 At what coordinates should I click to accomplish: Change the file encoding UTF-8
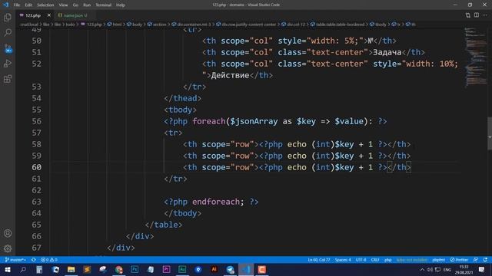point(361,260)
